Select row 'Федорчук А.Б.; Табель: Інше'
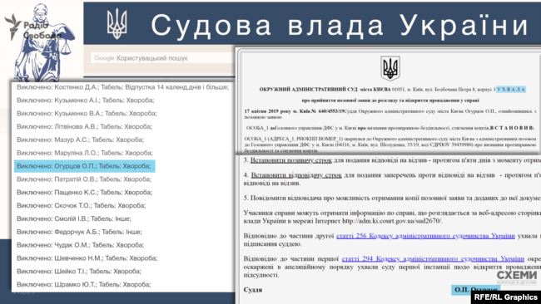The image size is (541, 304). coord(79,232)
